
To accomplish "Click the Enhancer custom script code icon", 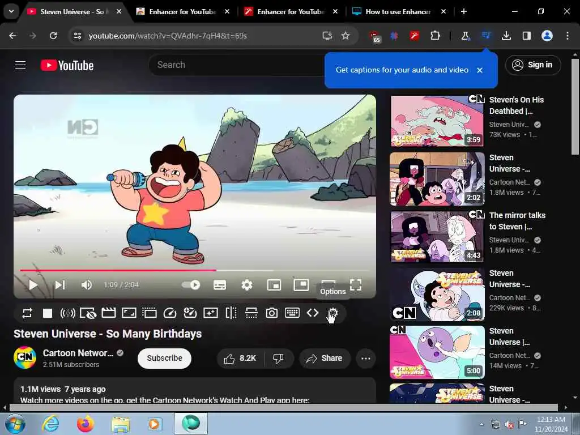I will (313, 313).
